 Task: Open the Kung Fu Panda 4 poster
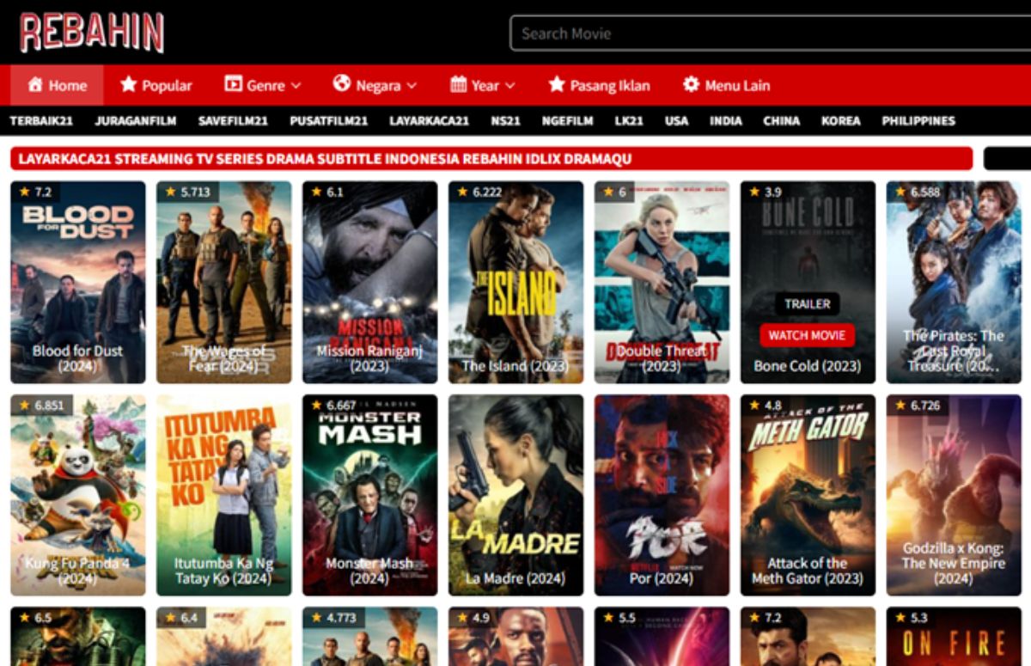tap(78, 495)
